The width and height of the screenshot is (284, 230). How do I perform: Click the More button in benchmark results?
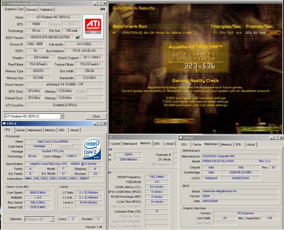pos(274,33)
